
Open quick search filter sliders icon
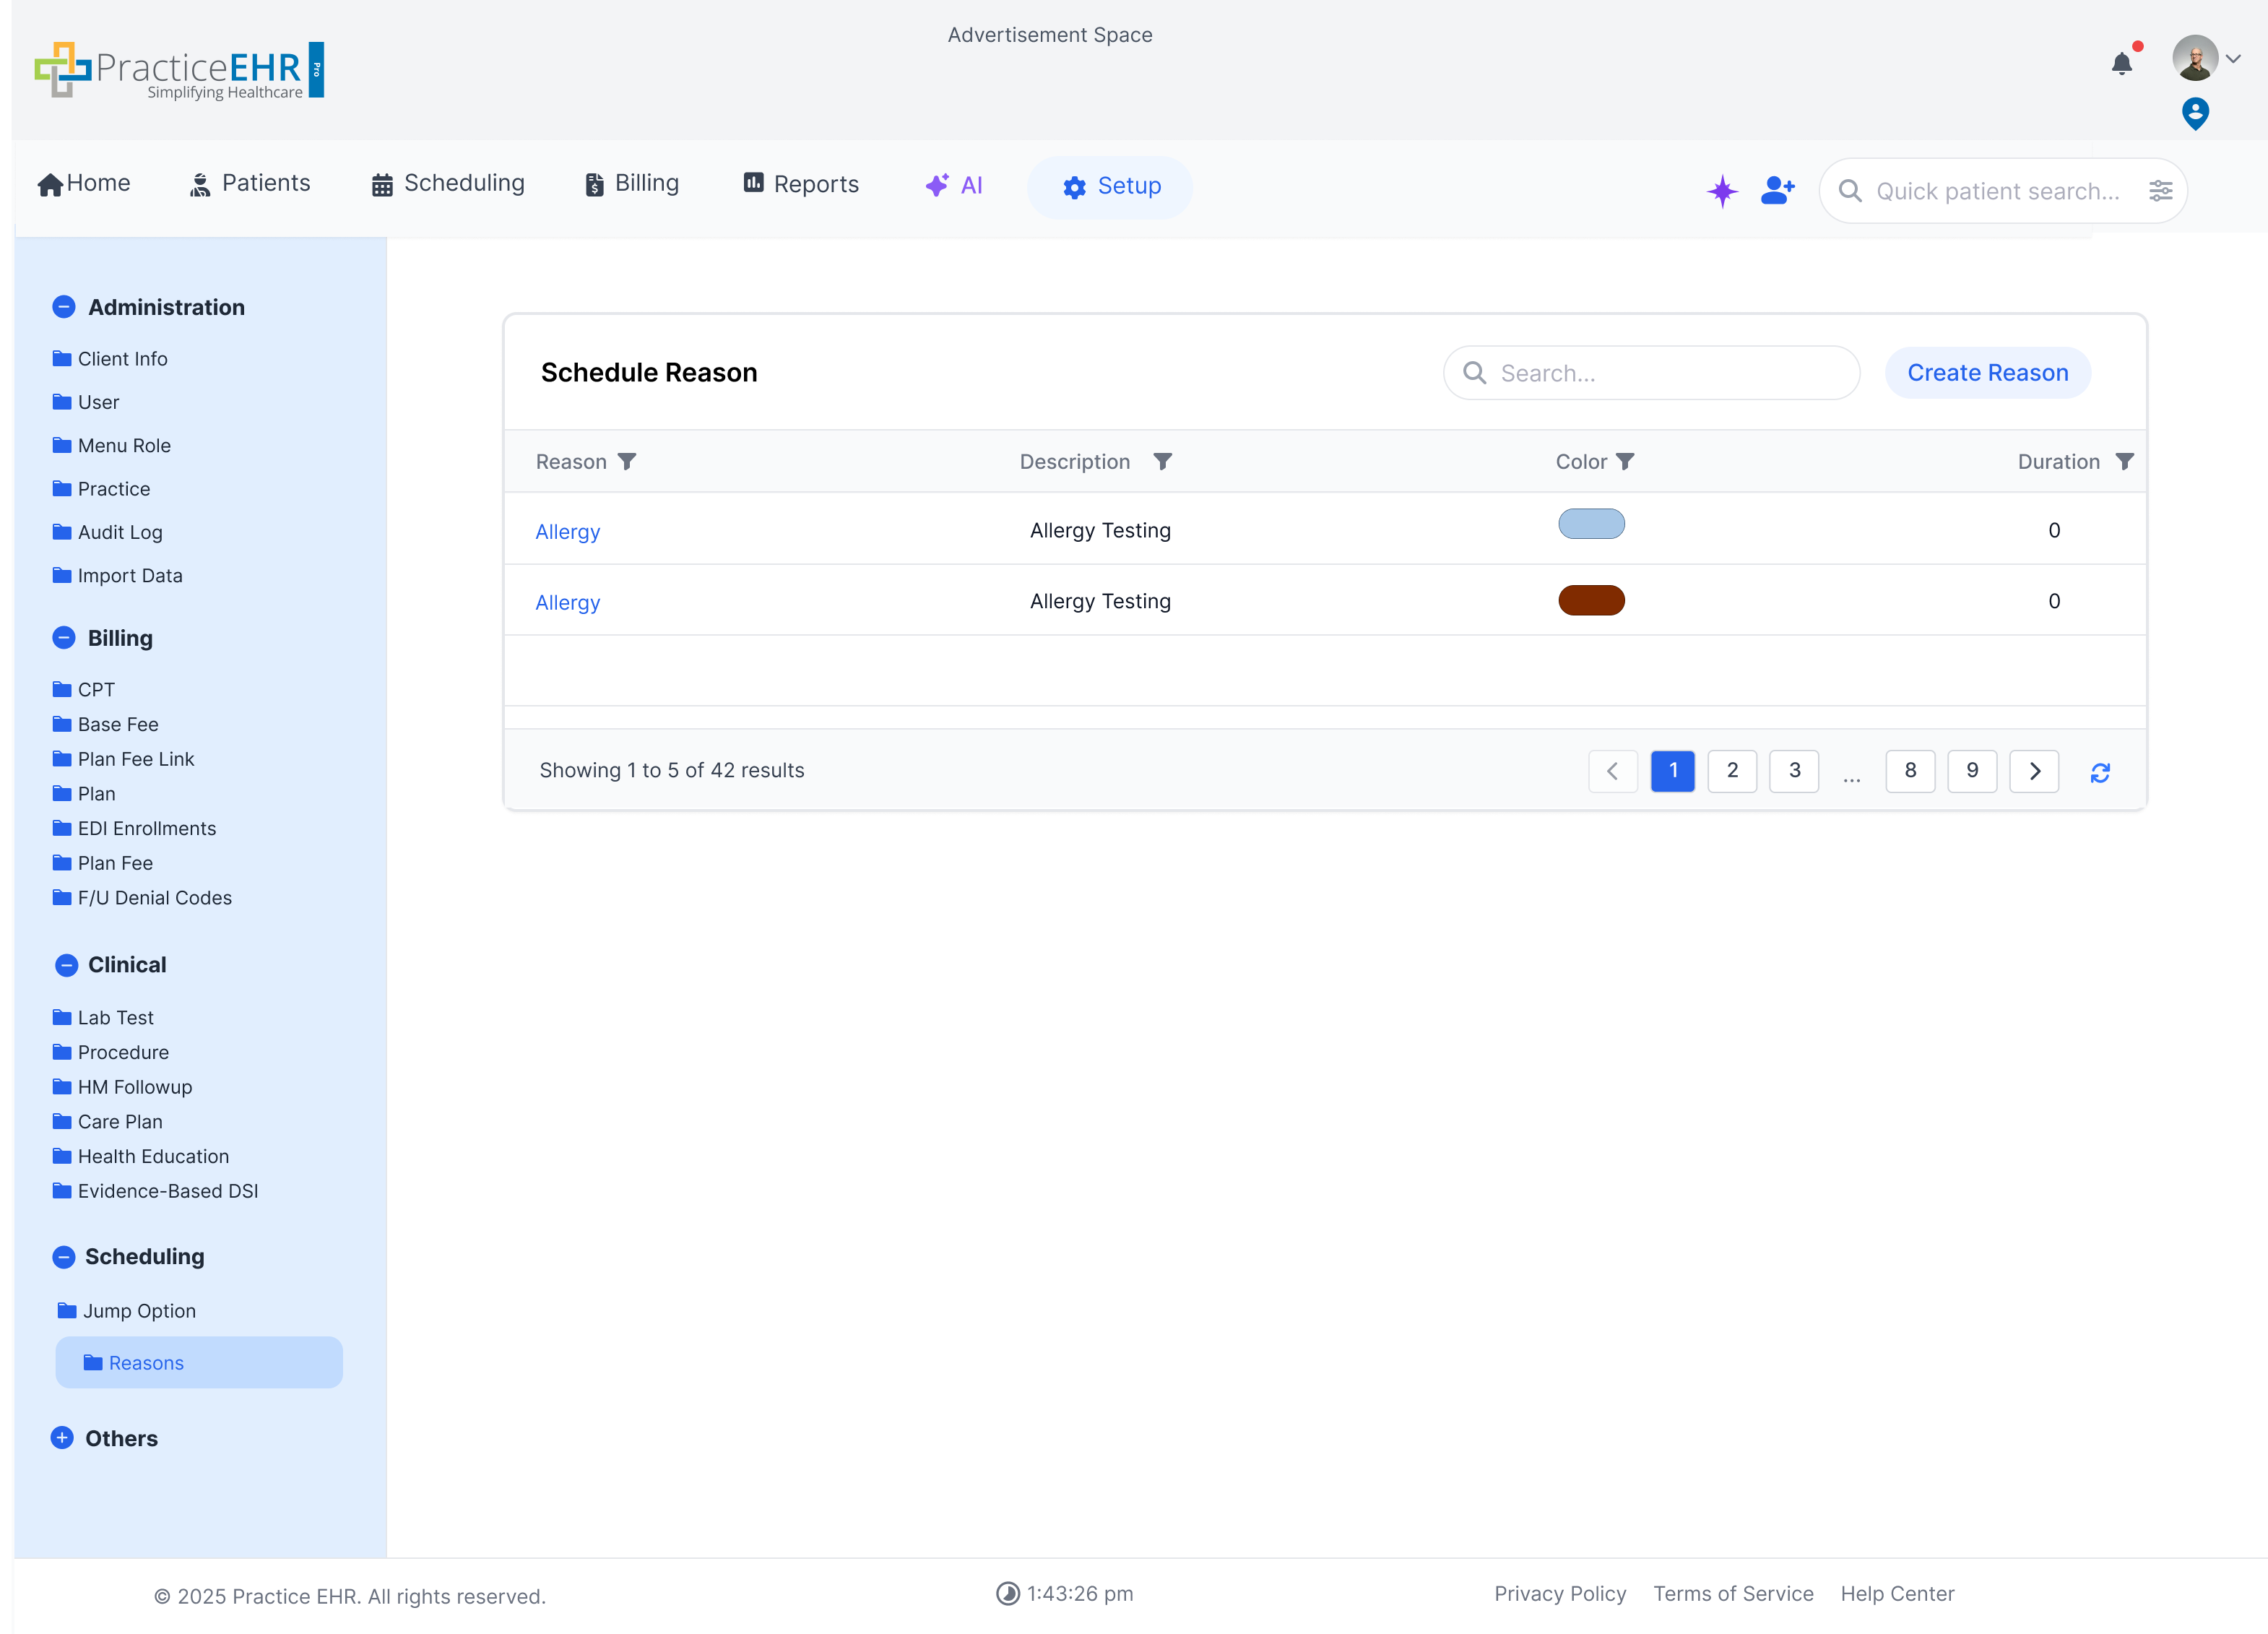[2160, 191]
